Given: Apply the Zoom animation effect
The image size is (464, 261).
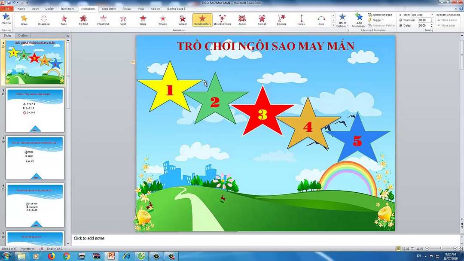Looking at the screenshot, I should pos(242,20).
